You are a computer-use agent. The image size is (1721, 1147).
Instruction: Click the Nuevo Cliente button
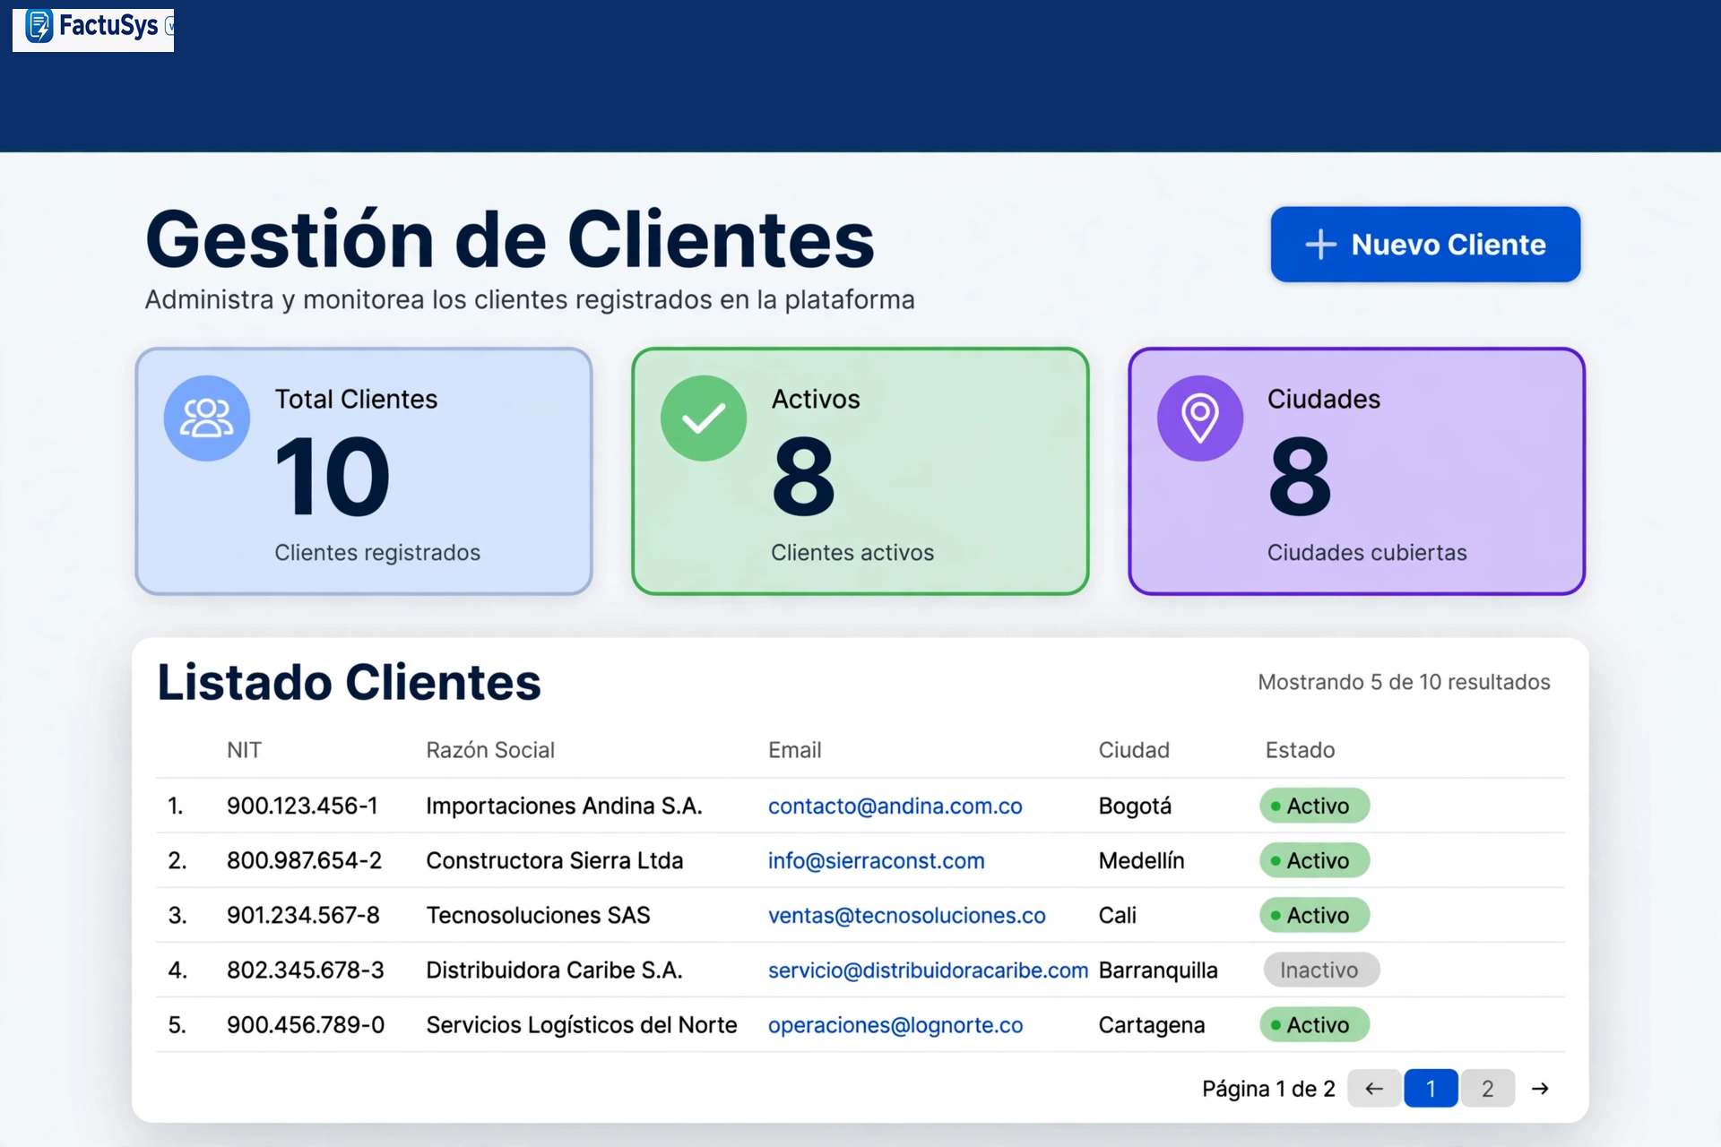pos(1425,245)
